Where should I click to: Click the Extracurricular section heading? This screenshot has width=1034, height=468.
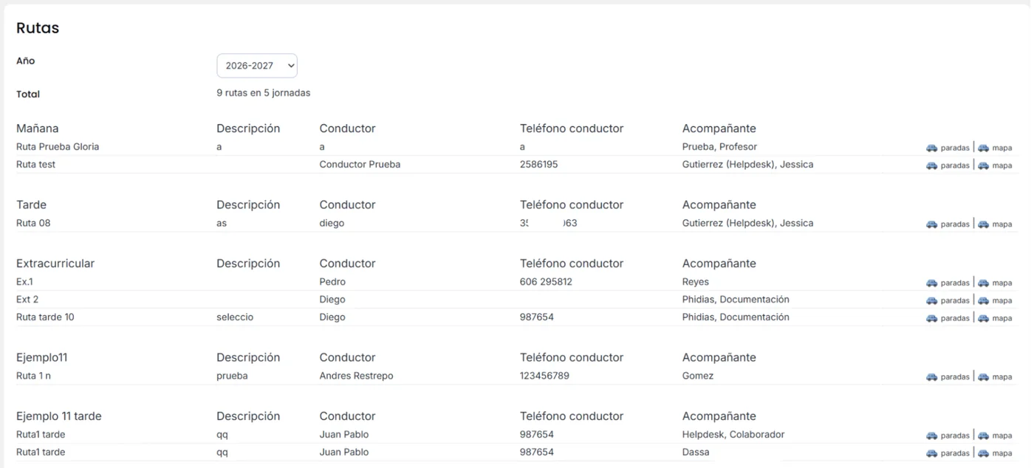click(55, 264)
